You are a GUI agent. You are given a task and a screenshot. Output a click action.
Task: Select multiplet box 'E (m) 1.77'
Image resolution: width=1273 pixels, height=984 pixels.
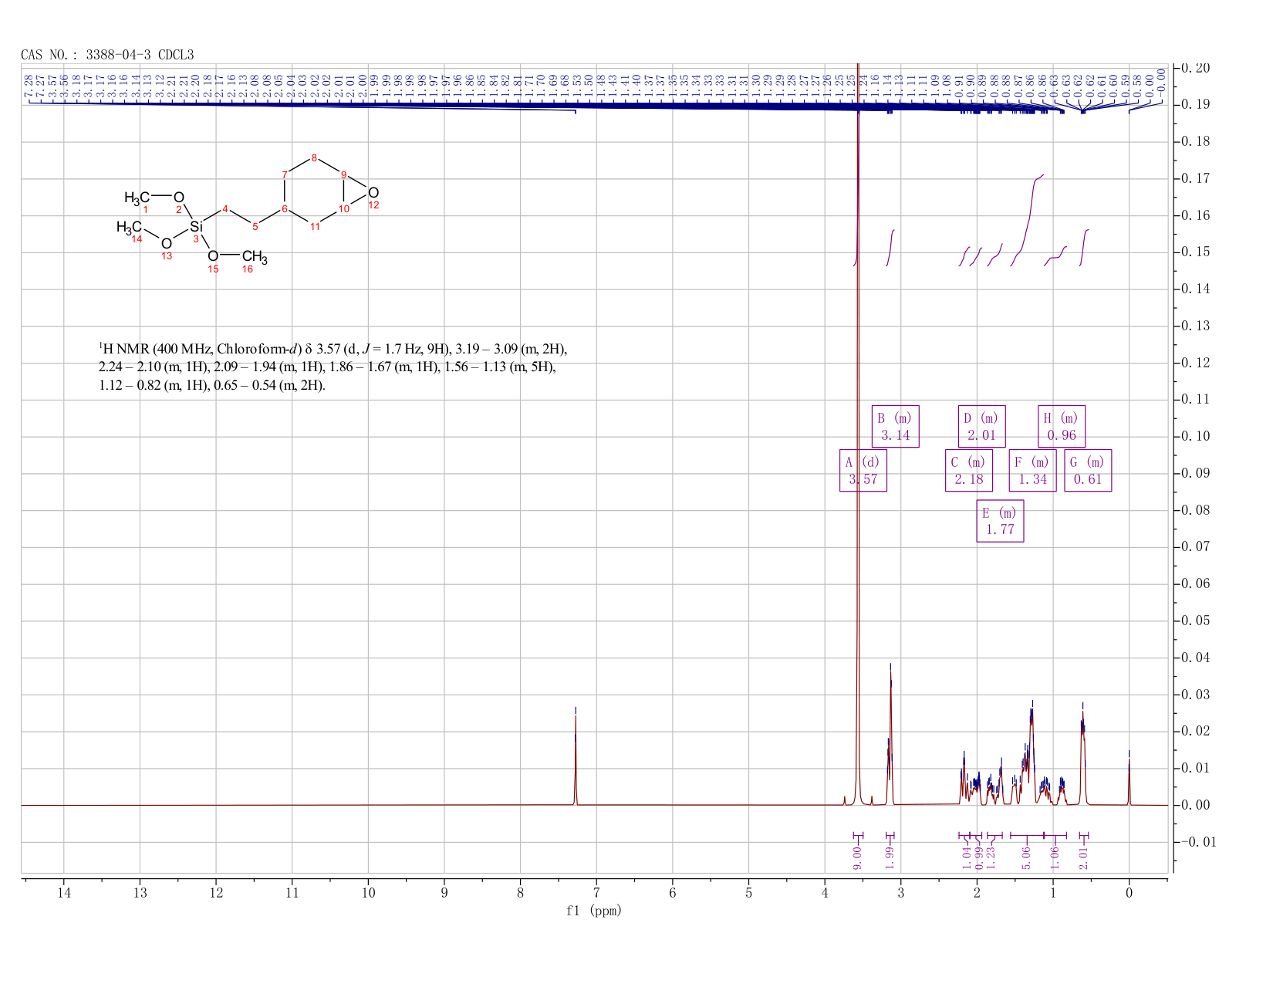pos(1000,521)
